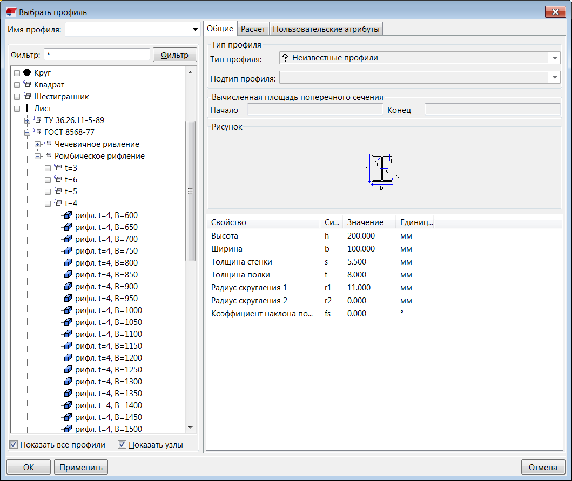
Task: Toggle Показать все профили checkbox
Action: coord(14,445)
